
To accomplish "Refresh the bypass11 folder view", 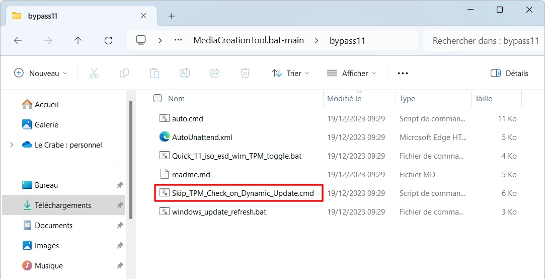I will tap(108, 40).
